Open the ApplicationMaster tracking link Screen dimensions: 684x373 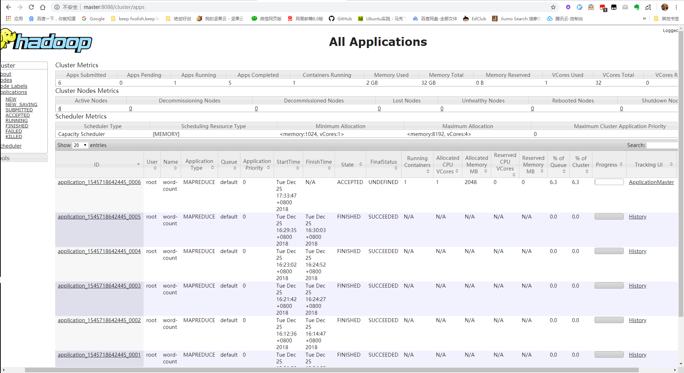651,182
